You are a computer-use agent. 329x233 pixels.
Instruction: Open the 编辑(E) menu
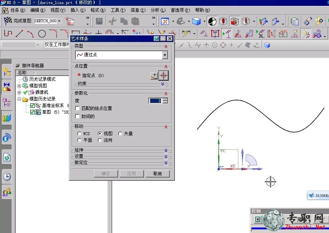click(38, 10)
